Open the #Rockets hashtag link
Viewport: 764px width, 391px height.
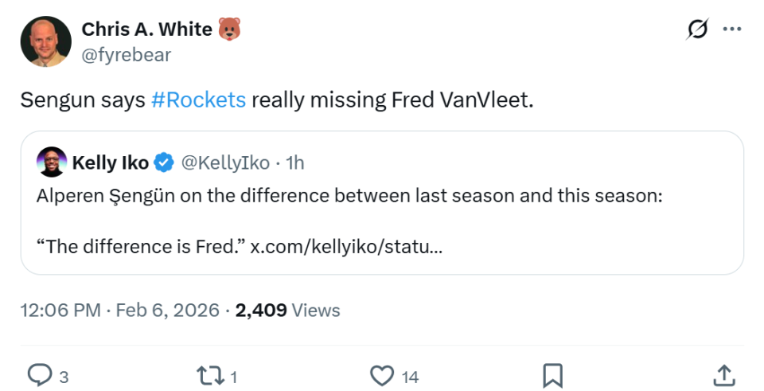198,100
